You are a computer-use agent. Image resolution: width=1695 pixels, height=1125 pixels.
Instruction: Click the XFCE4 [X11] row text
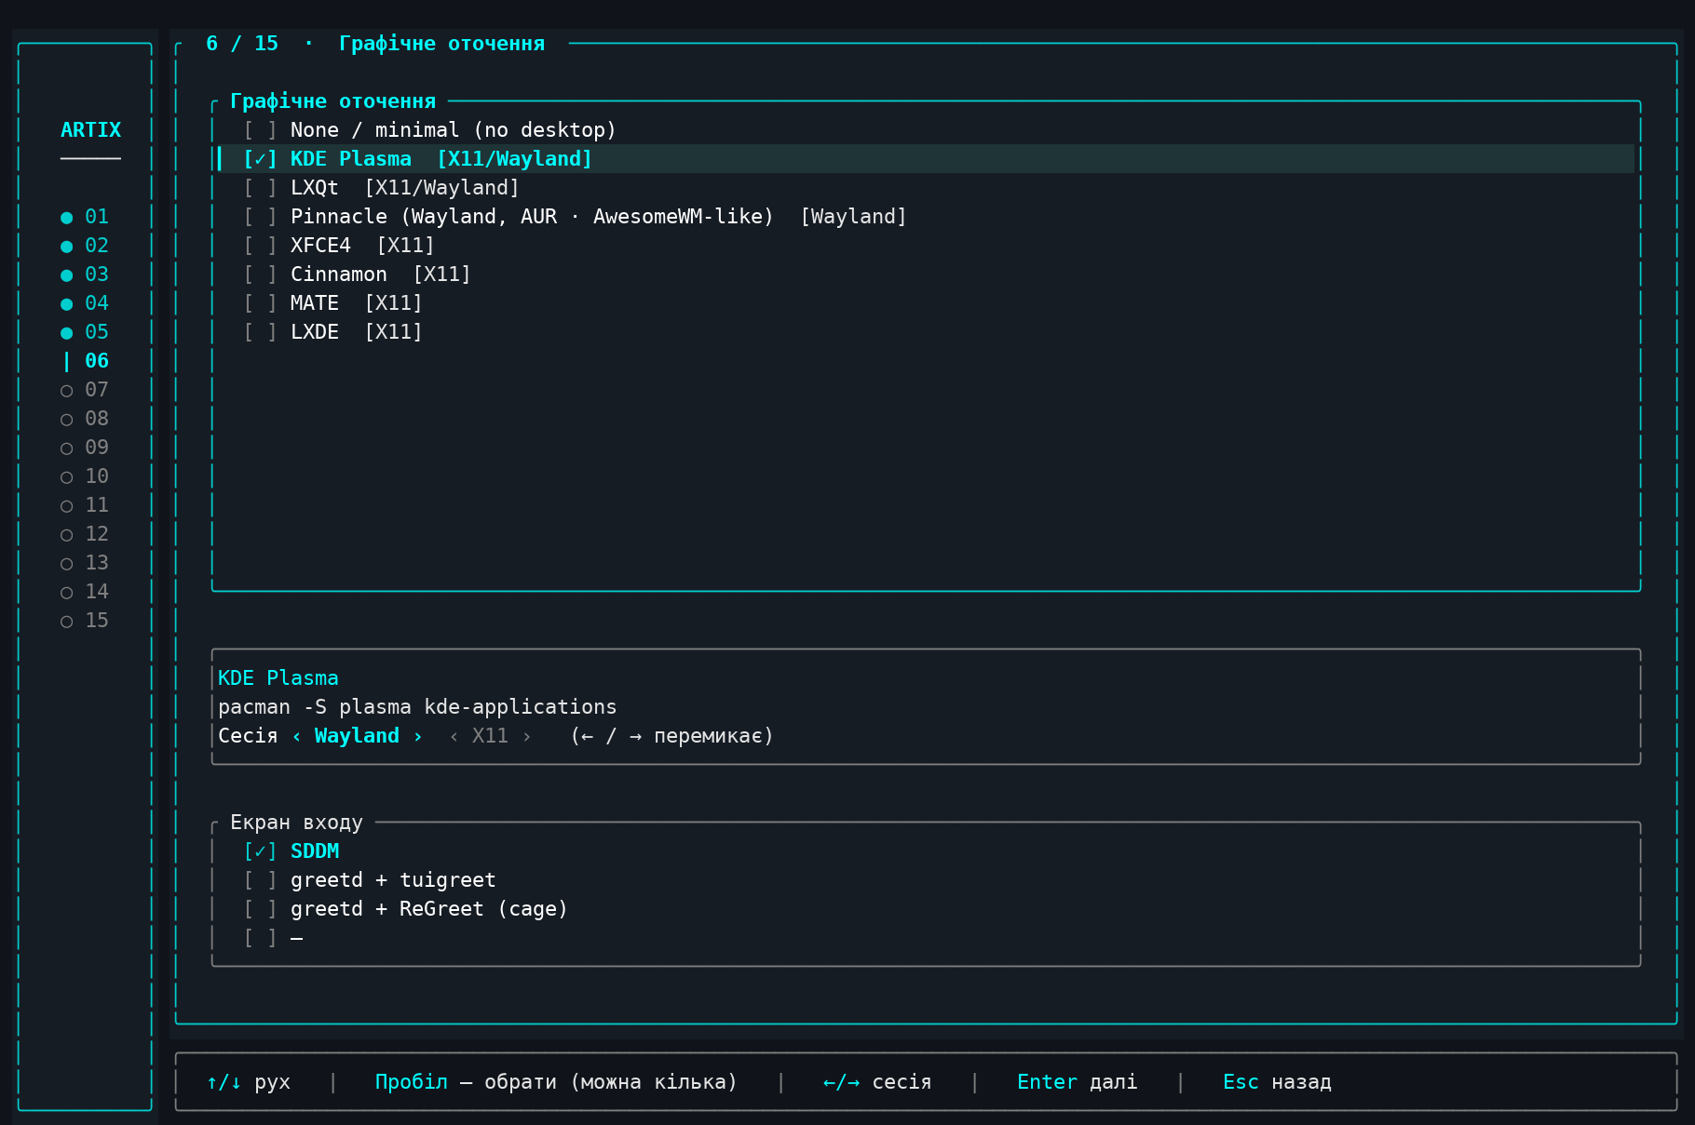click(362, 246)
